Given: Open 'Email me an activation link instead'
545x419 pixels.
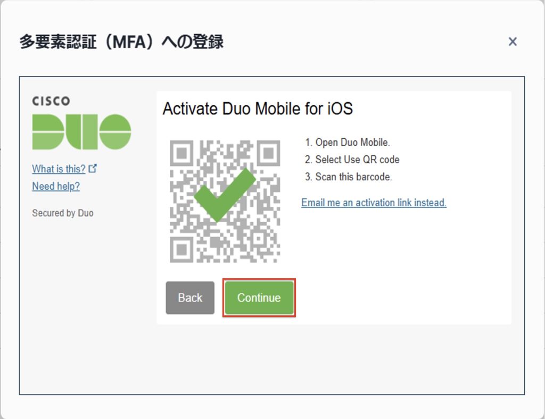Looking at the screenshot, I should pyautogui.click(x=374, y=203).
